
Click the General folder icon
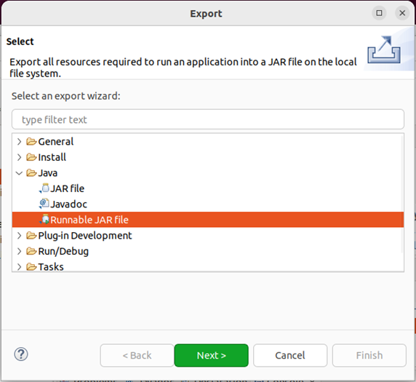coord(31,141)
